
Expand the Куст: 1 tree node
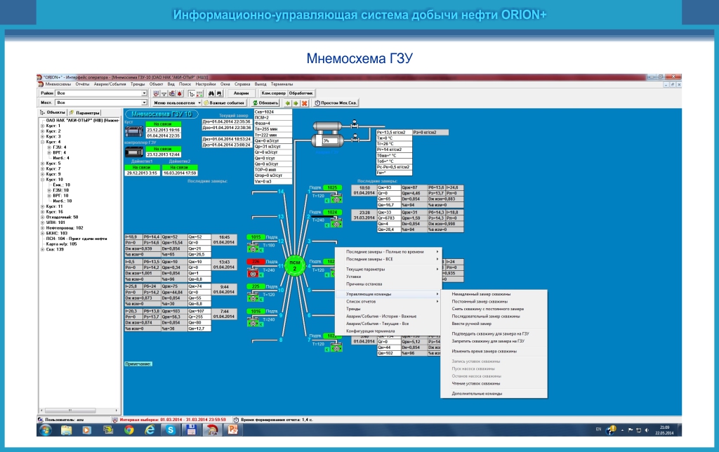click(x=43, y=126)
